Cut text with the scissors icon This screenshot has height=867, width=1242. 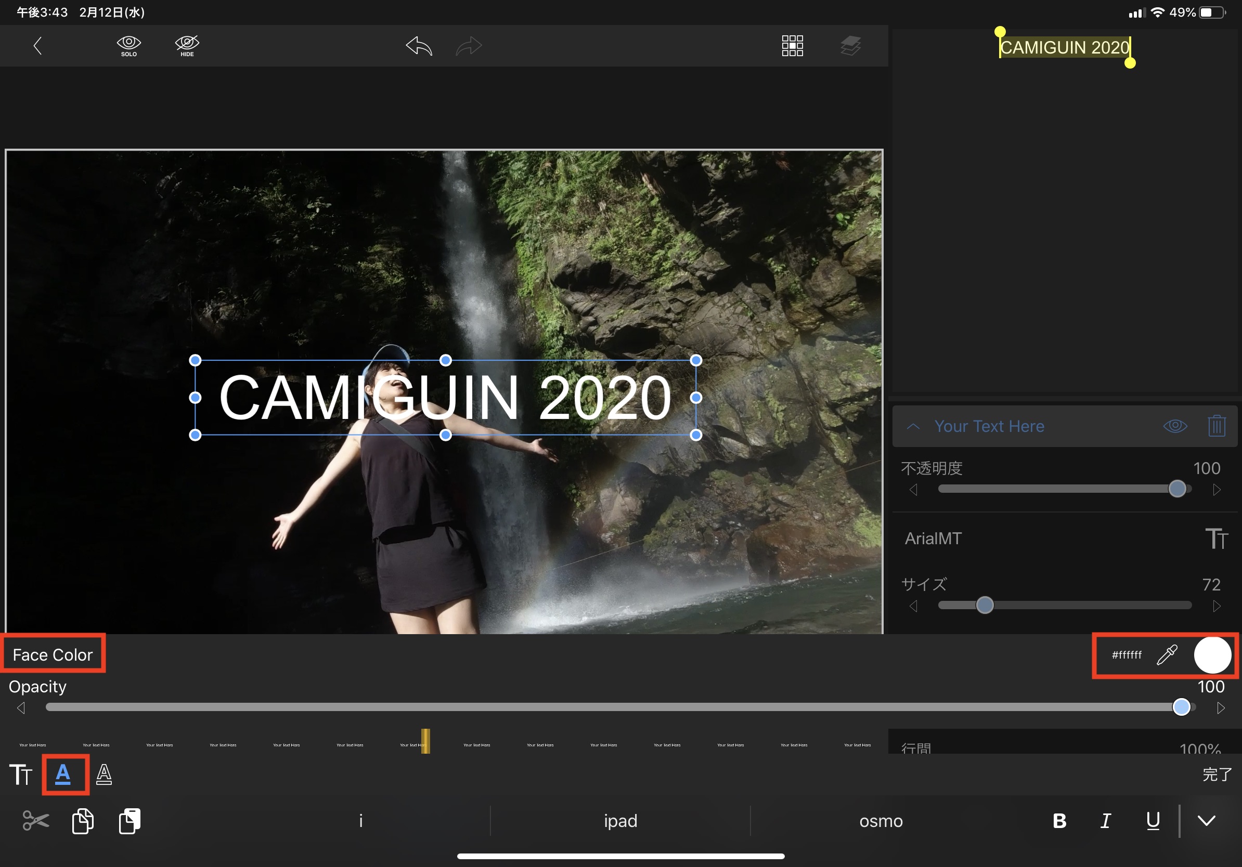(36, 821)
